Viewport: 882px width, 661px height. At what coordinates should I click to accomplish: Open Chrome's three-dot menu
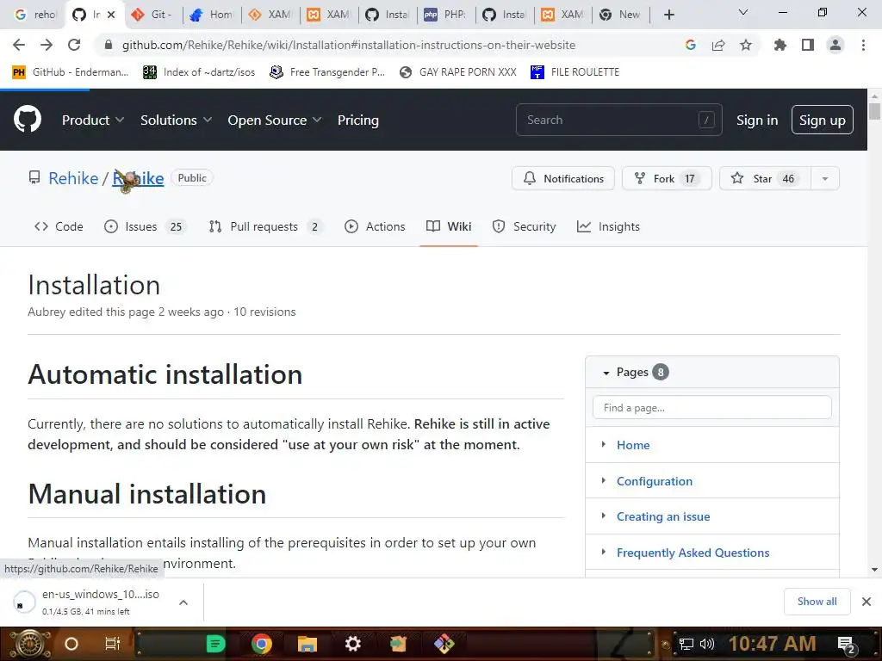tap(863, 45)
